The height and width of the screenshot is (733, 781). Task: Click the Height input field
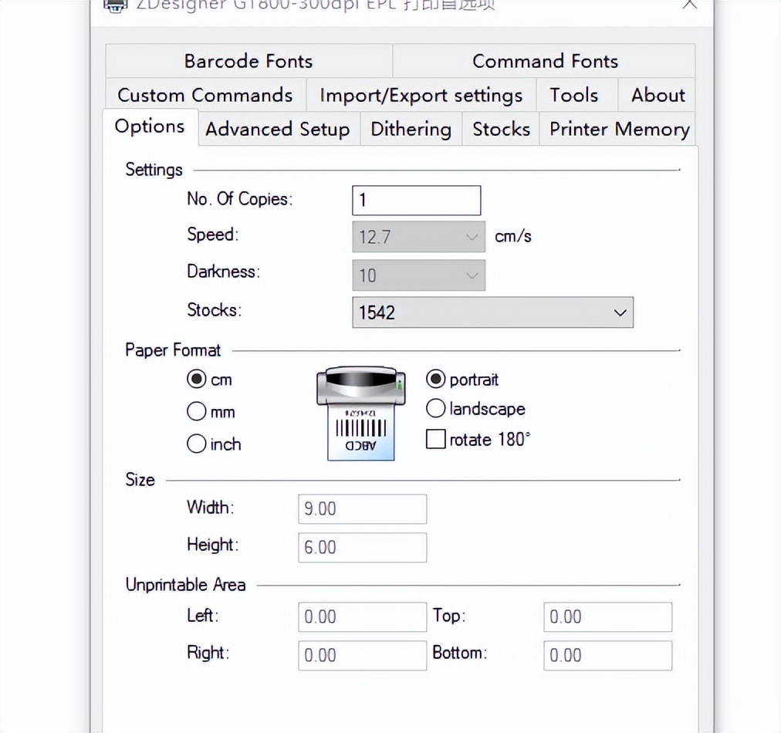tap(362, 547)
